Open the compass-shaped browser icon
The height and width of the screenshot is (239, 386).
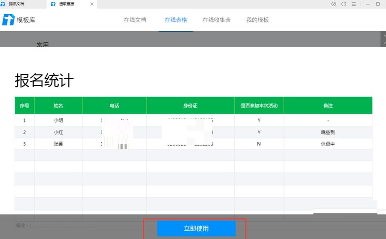[x=334, y=4]
